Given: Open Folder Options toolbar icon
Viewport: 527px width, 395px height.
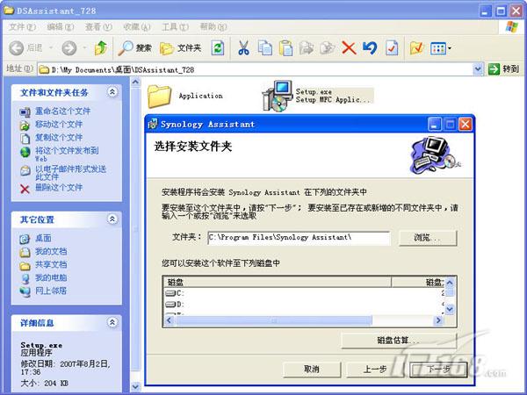Looking at the screenshot, I should tap(416, 48).
